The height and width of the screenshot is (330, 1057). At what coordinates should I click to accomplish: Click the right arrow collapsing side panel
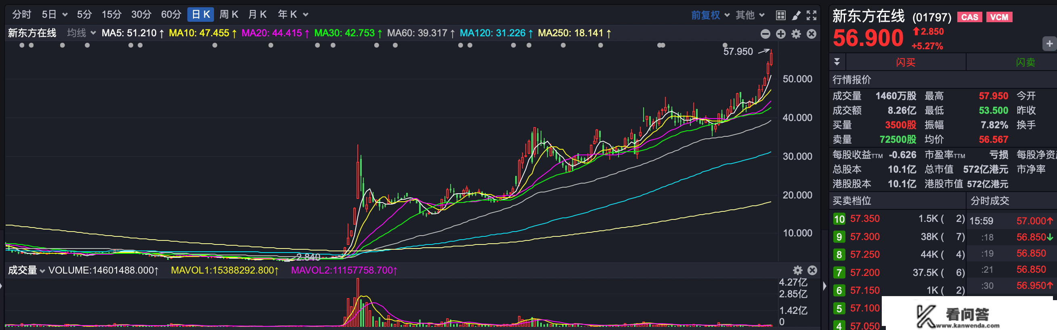click(824, 286)
